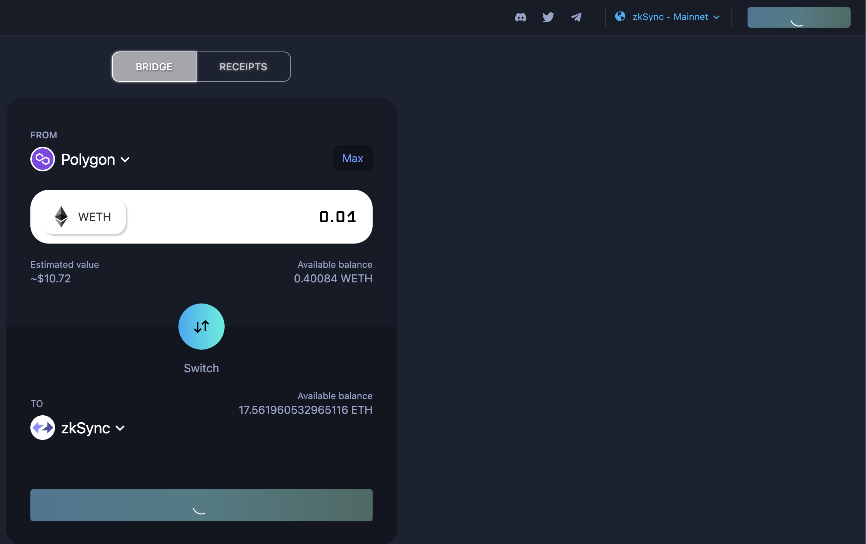Open the Discord community link
Image resolution: width=866 pixels, height=544 pixels.
coord(521,17)
